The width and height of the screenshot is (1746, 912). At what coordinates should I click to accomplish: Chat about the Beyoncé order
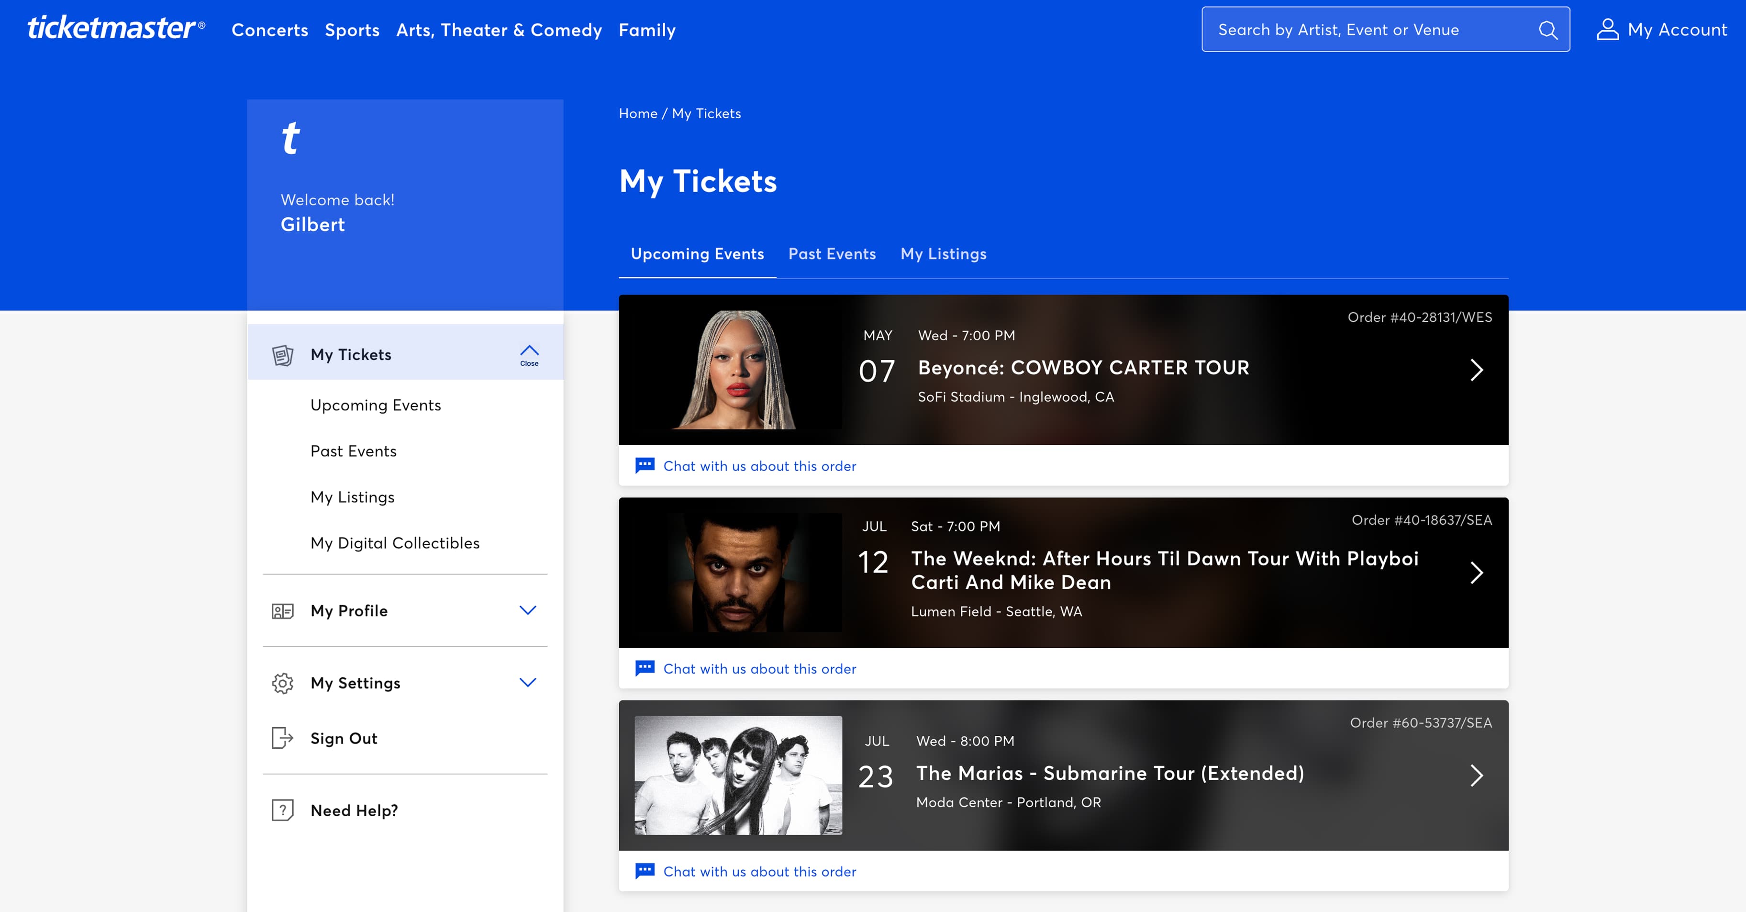click(x=759, y=466)
